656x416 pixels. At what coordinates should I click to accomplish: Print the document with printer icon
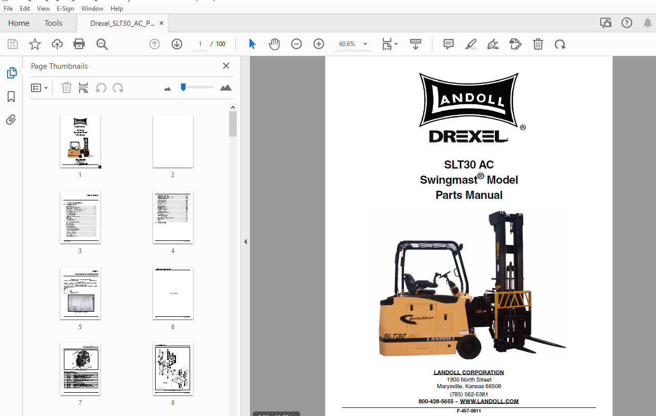click(79, 44)
